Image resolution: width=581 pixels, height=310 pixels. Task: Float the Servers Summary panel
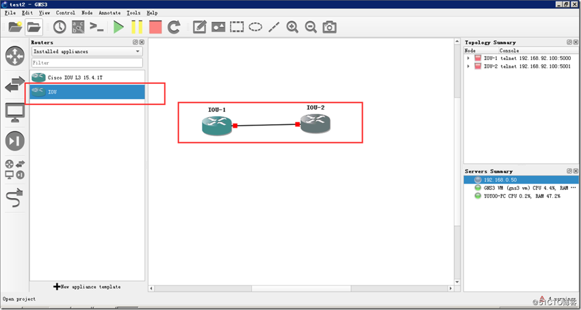[569, 171]
